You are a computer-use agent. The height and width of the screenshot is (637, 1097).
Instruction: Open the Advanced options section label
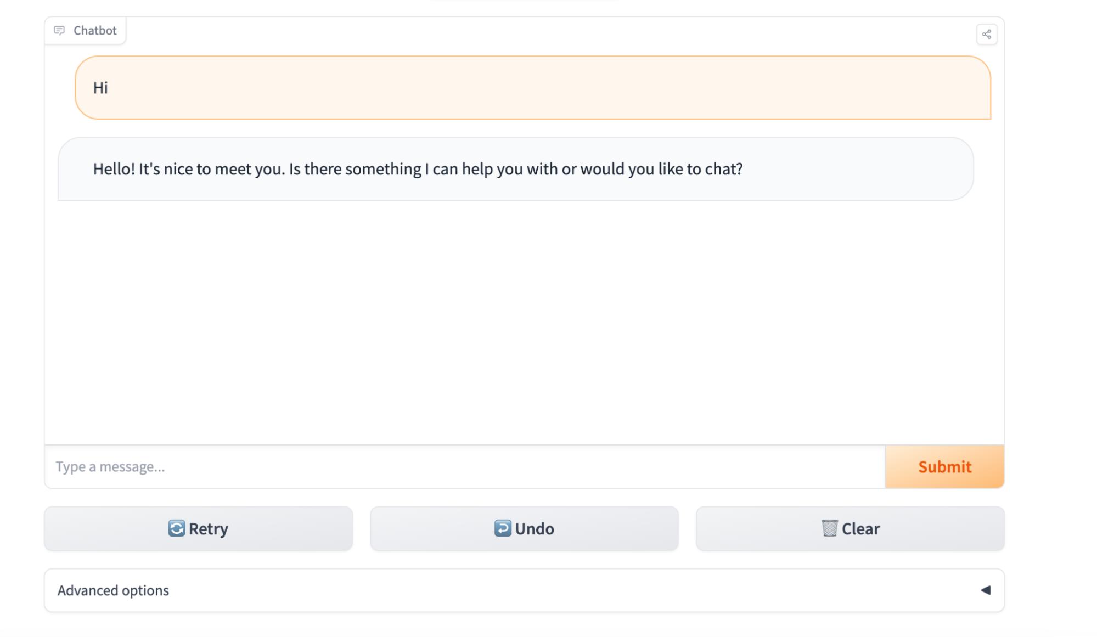[113, 590]
